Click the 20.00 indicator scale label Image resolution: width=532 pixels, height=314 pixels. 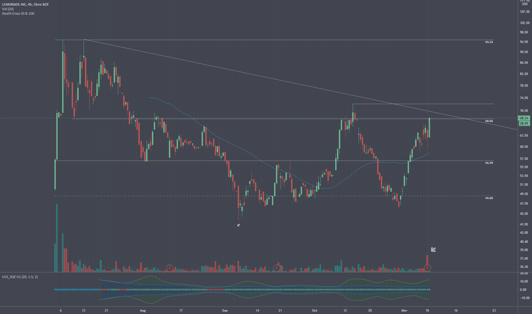click(x=524, y=273)
